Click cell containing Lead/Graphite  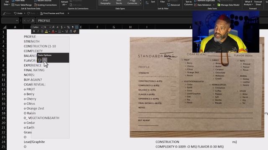pyautogui.click(x=34, y=142)
